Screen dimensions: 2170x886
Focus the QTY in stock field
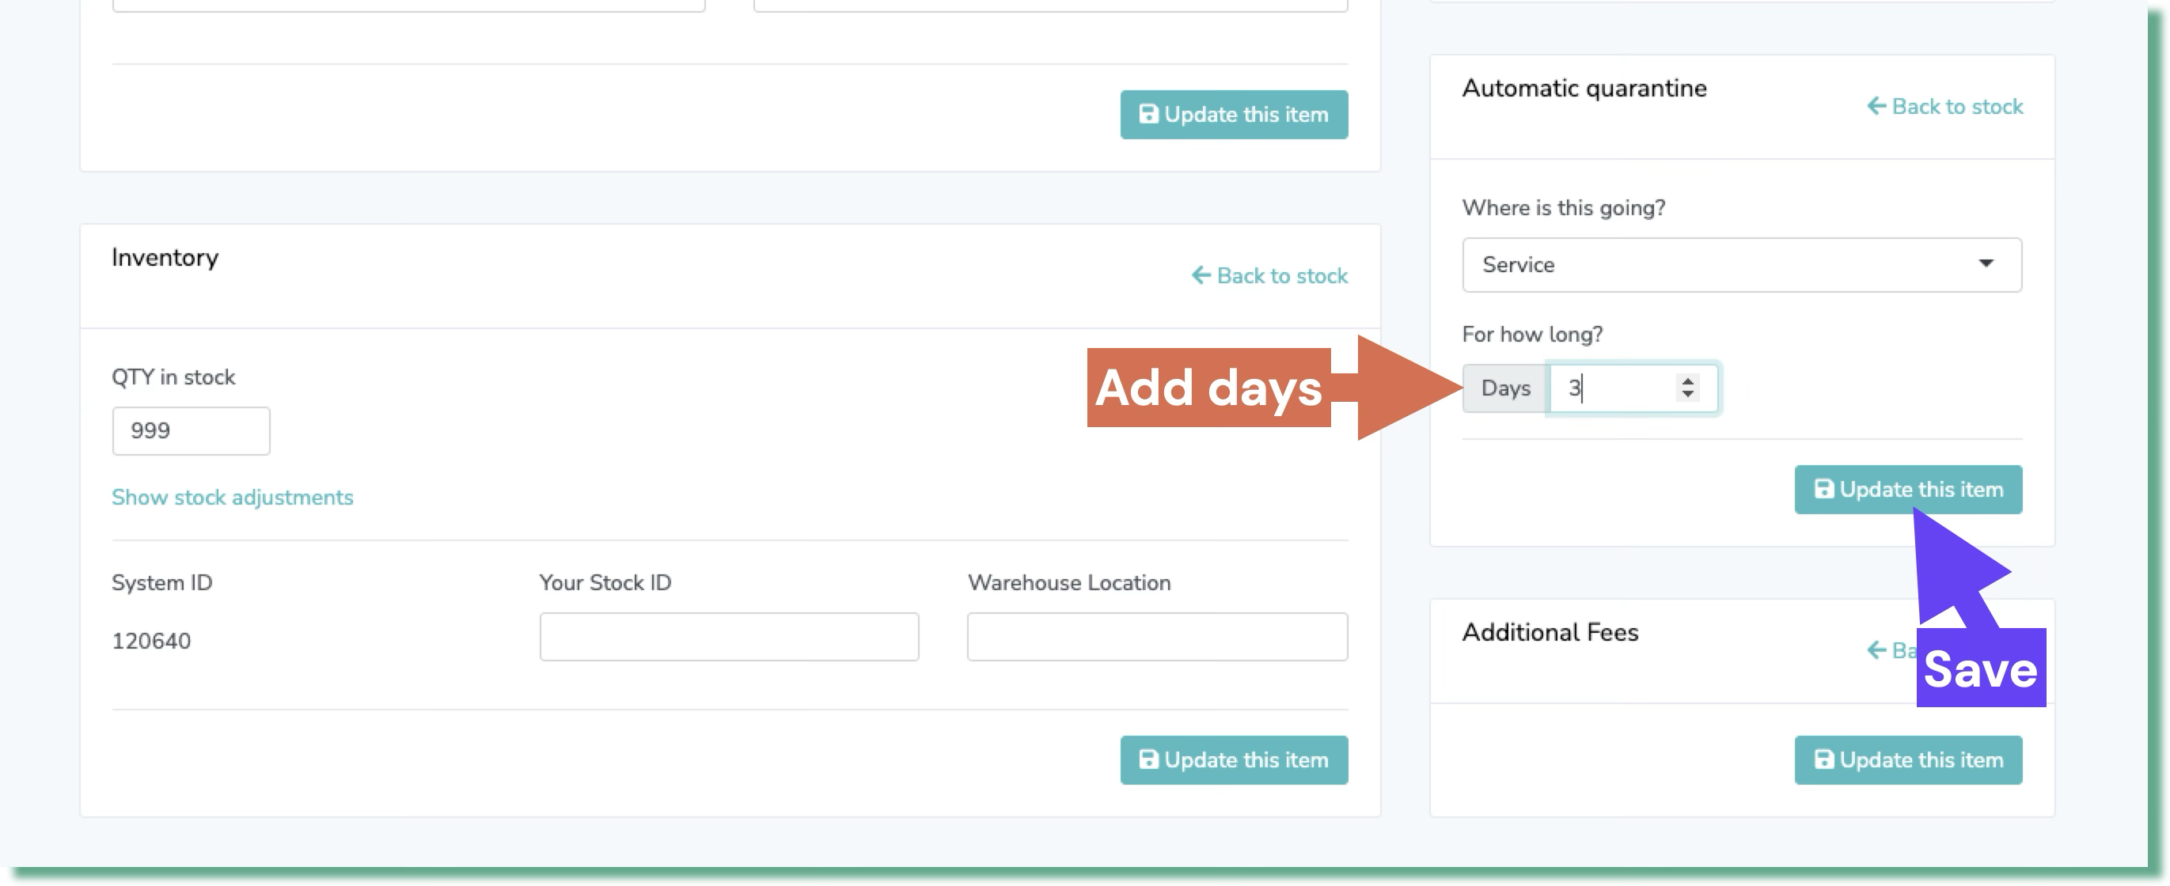(x=191, y=430)
